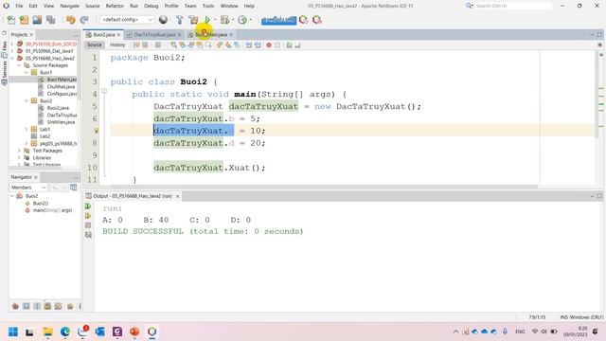606x341 pixels.
Task: Open Microsoft Edge from taskbar
Action: coord(65,332)
